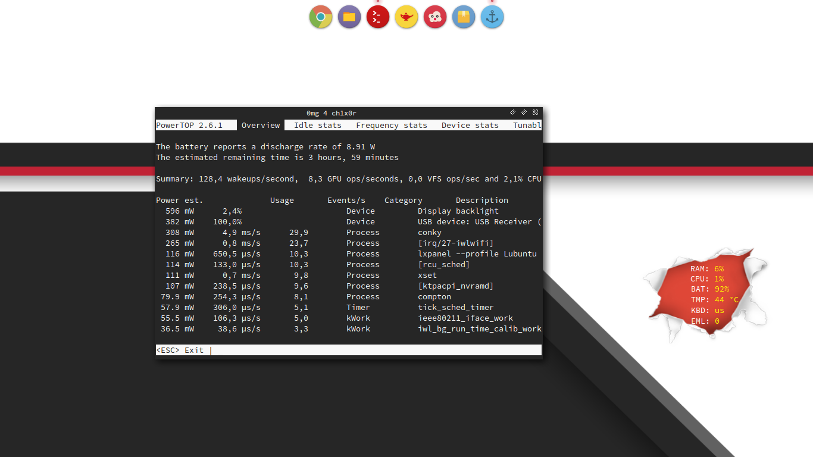This screenshot has height=457, width=813.
Task: Select the [ktpacpi_nvramd] process entry
Action: (x=456, y=286)
